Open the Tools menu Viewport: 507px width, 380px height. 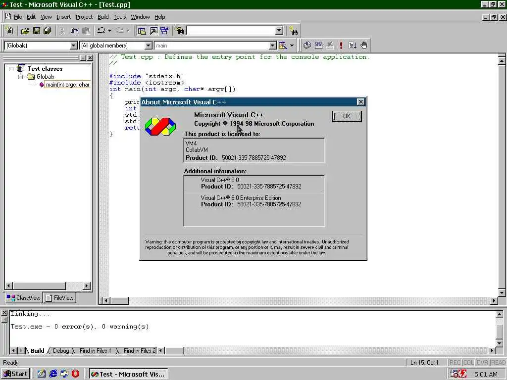pyautogui.click(x=120, y=17)
